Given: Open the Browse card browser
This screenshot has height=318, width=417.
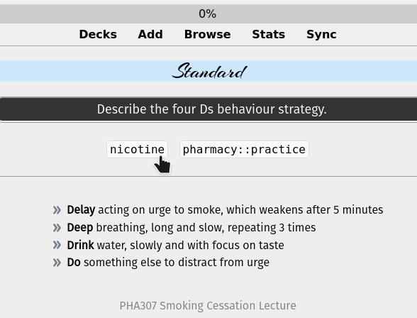Looking at the screenshot, I should tap(207, 34).
